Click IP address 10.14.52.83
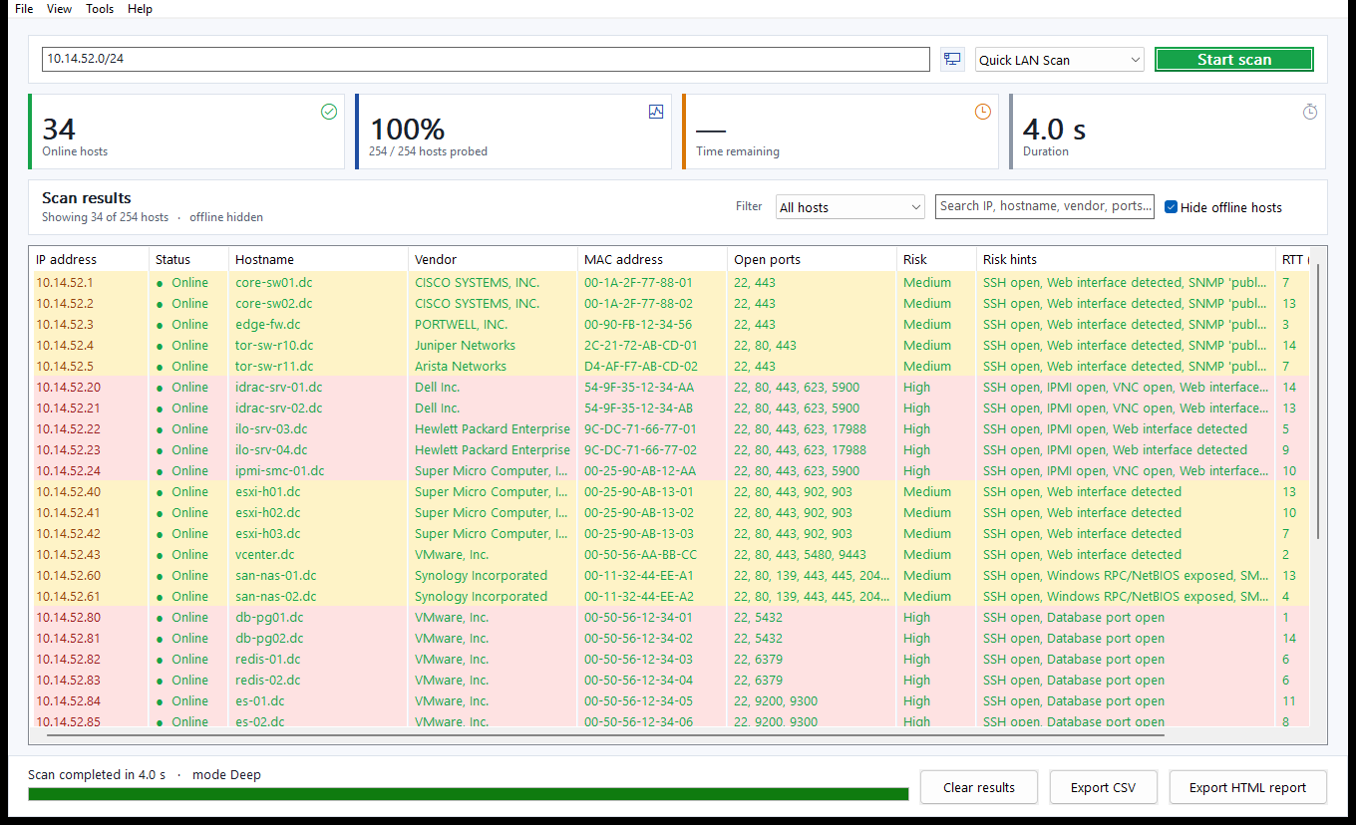Screen dimensions: 1356x825 point(69,681)
